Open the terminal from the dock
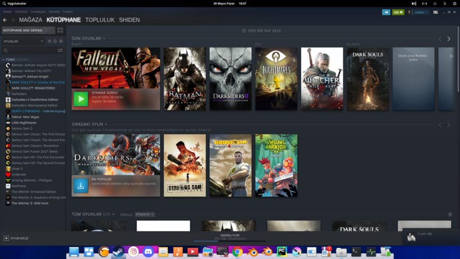The image size is (460, 259). [x=356, y=252]
